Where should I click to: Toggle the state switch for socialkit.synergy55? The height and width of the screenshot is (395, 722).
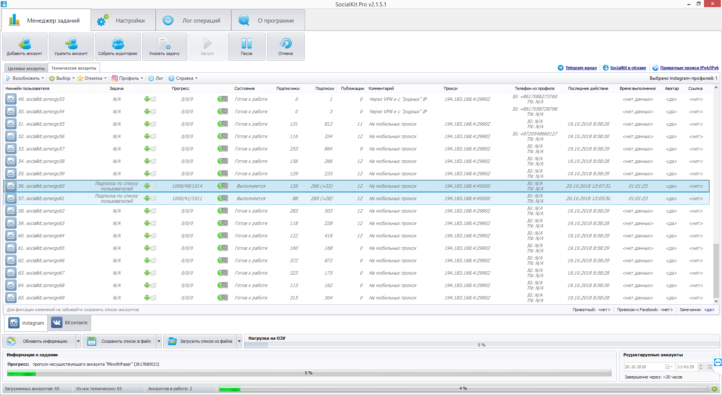click(223, 124)
